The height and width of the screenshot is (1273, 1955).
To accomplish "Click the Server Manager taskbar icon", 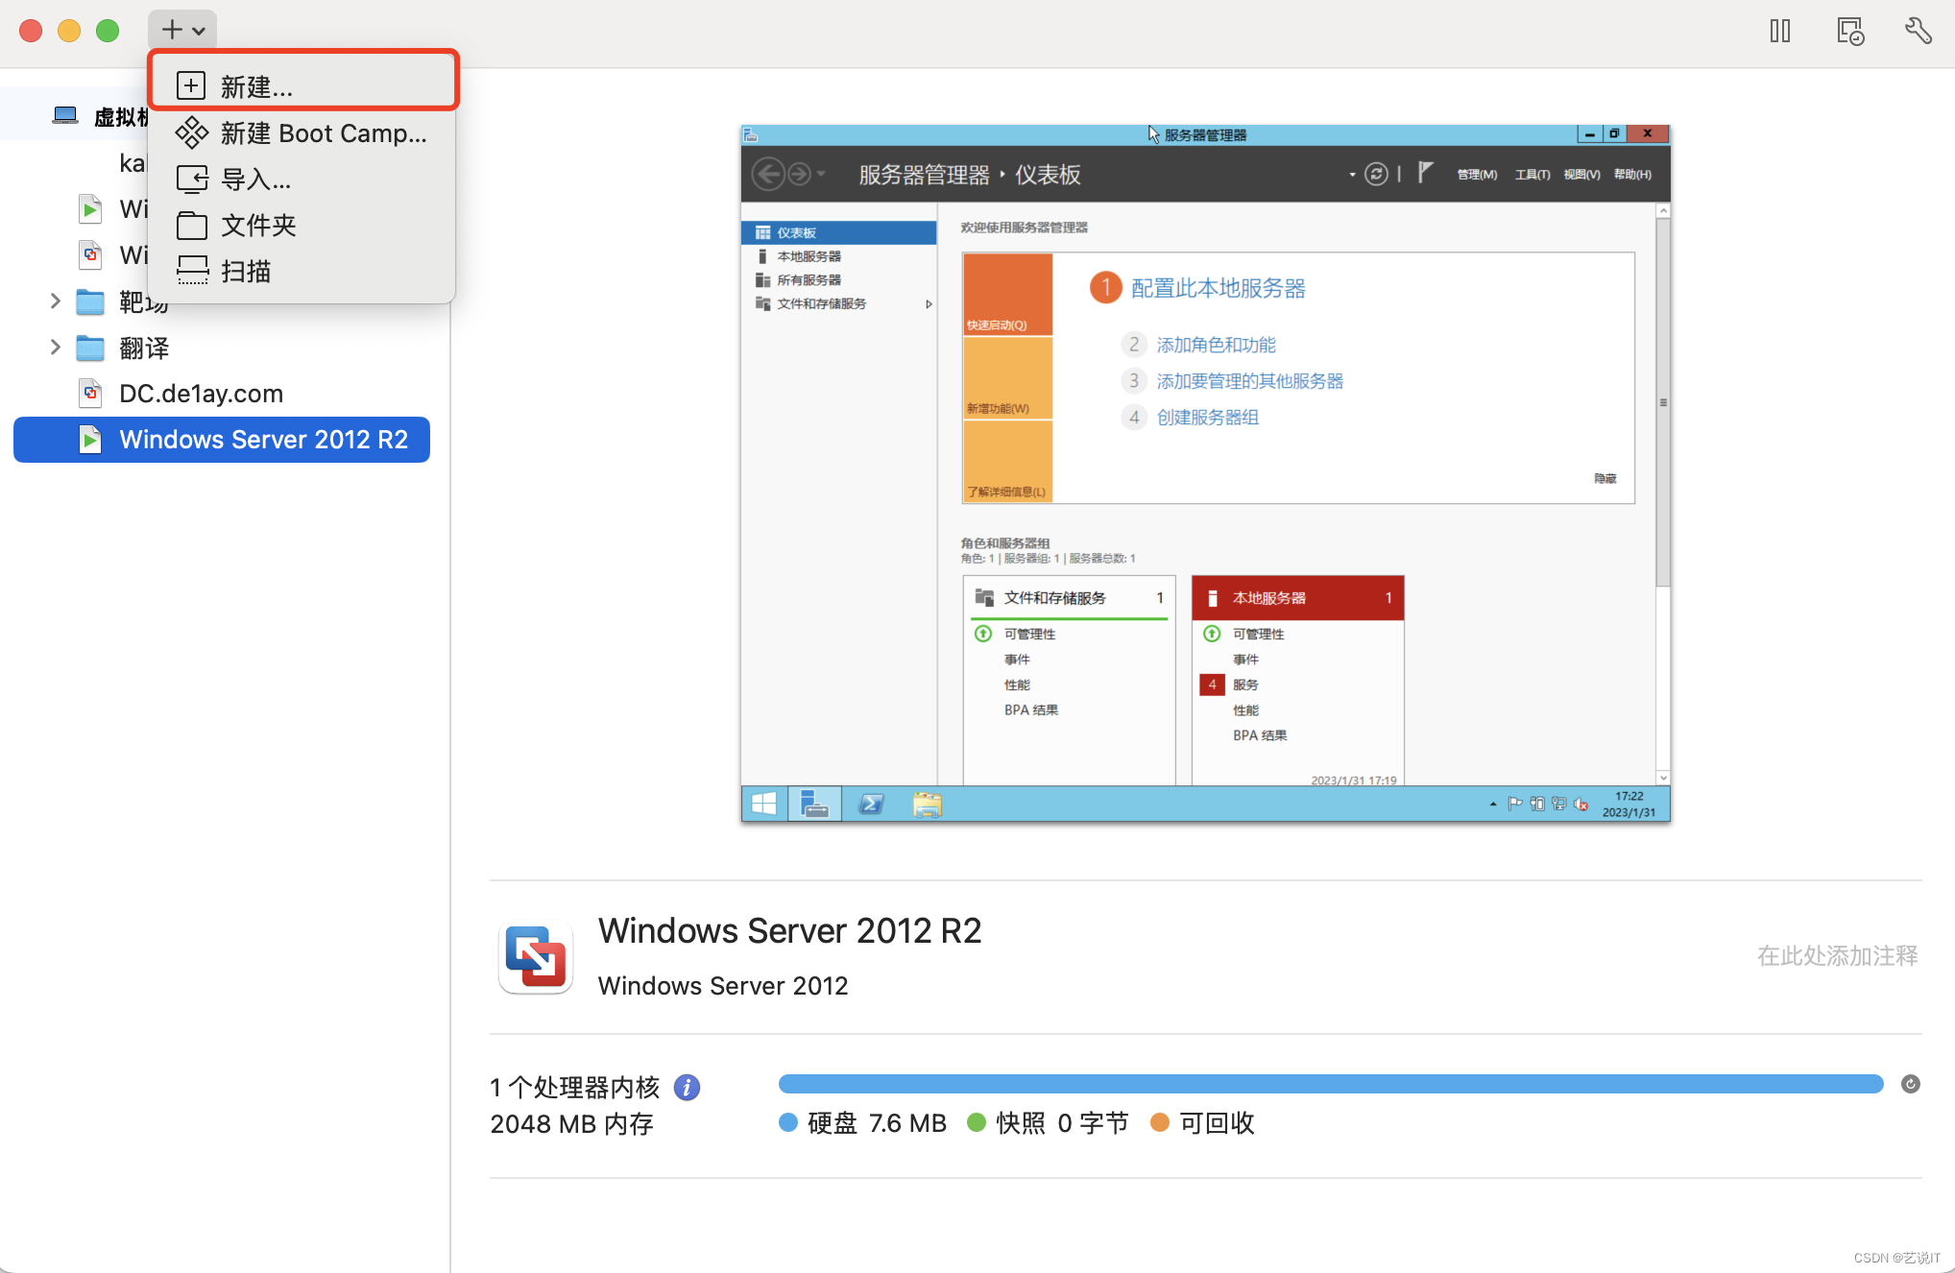I will point(814,804).
